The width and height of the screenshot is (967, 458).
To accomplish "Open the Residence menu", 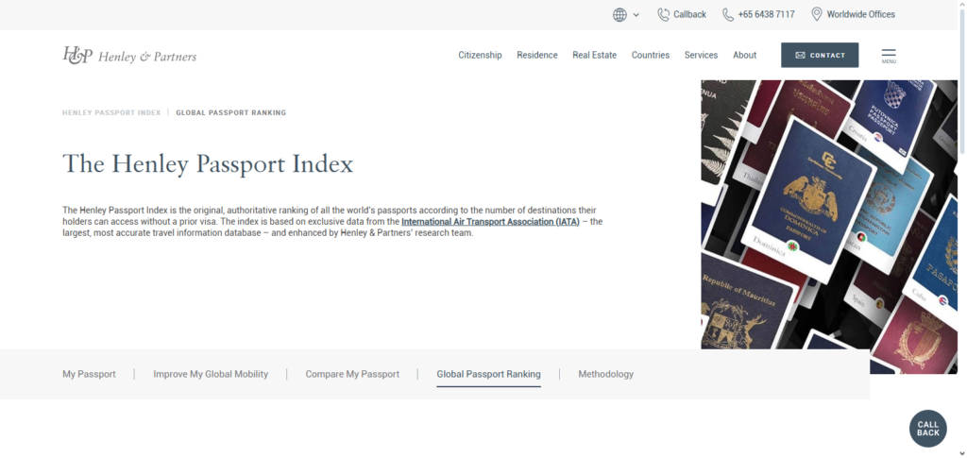I will pyautogui.click(x=537, y=55).
